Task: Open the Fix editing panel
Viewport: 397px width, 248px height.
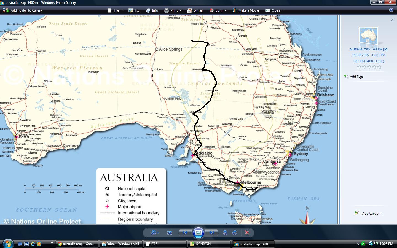Action: (x=134, y=10)
